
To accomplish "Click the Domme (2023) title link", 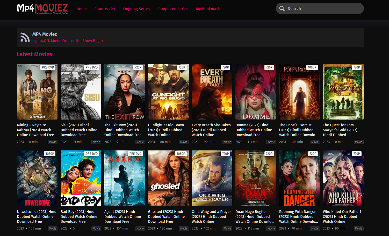I will 254,130.
